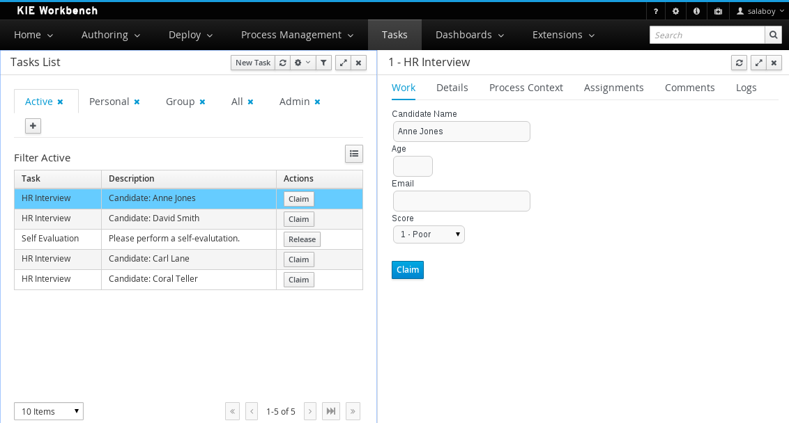Refresh the HR Interview task details
This screenshot has height=423, width=789.
(x=739, y=63)
